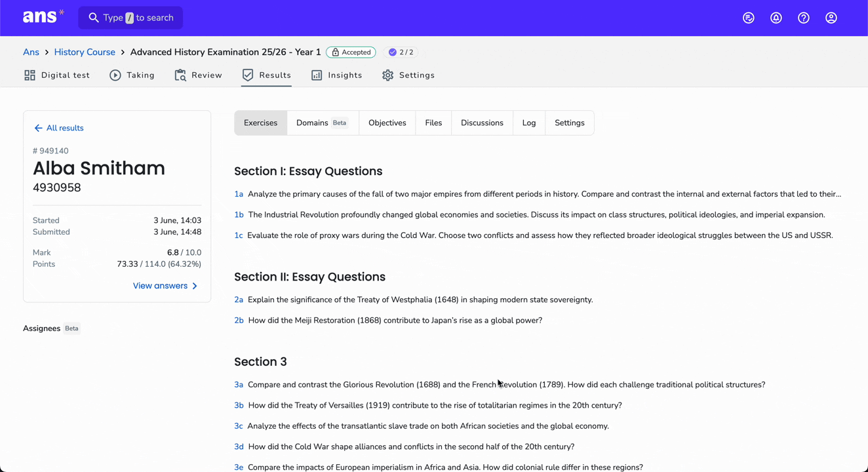Open the Files sub-tab
This screenshot has height=472, width=868.
pos(433,123)
